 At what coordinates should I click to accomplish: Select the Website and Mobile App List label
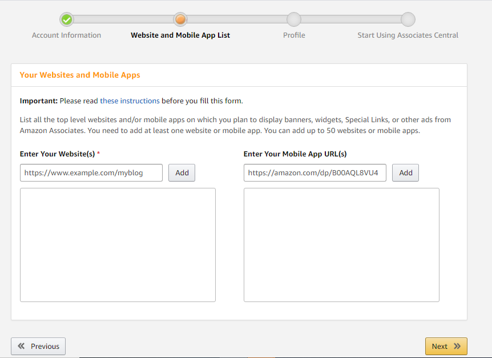[180, 35]
